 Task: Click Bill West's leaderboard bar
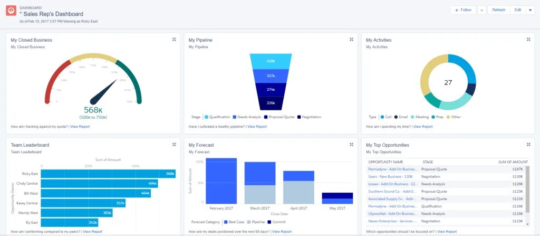pyautogui.click(x=96, y=193)
